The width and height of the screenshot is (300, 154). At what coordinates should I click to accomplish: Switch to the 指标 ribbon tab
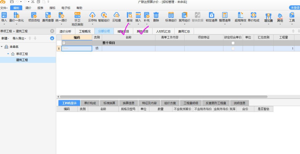point(52,8)
